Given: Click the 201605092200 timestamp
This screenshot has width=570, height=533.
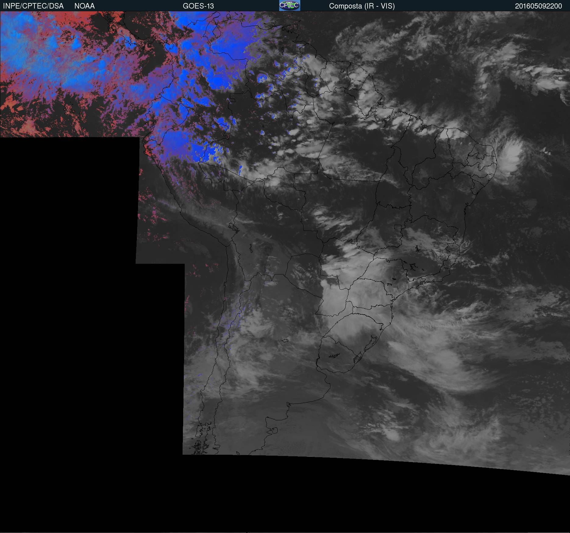Looking at the screenshot, I should click(538, 6).
